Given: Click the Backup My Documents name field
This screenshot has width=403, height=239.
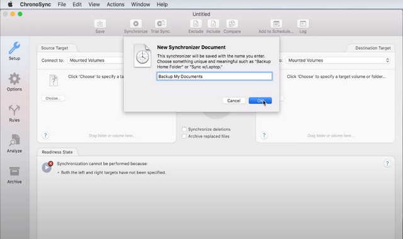Looking at the screenshot, I should click(x=214, y=76).
